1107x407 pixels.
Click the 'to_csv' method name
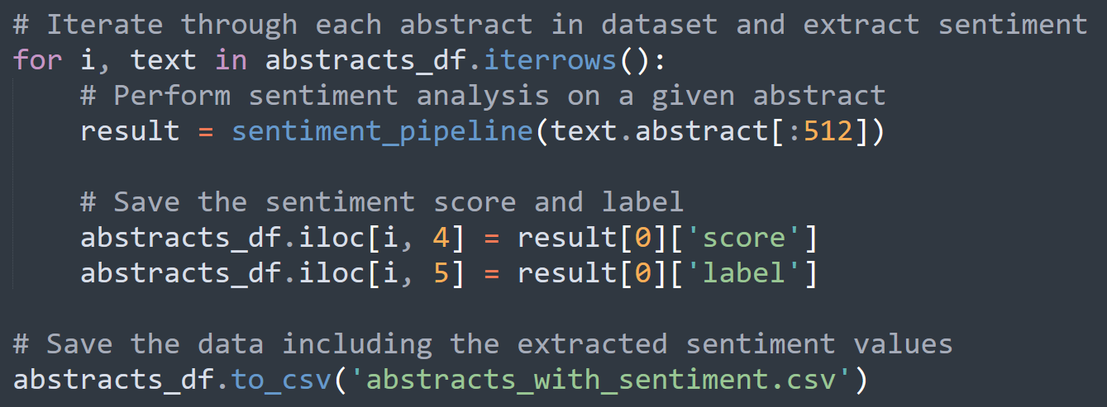point(281,381)
